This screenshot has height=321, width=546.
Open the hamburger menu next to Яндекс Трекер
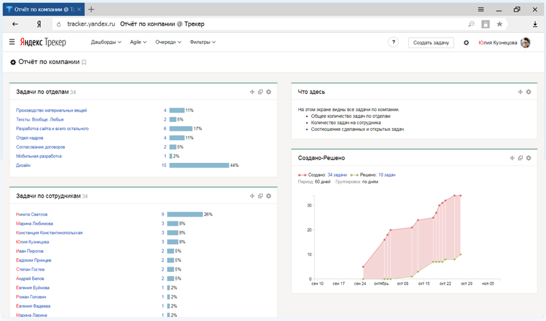[12, 42]
